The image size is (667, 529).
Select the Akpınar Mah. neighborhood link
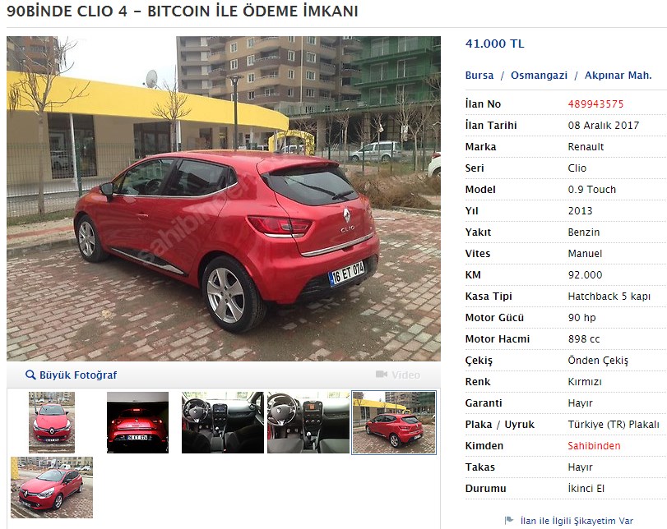(618, 76)
